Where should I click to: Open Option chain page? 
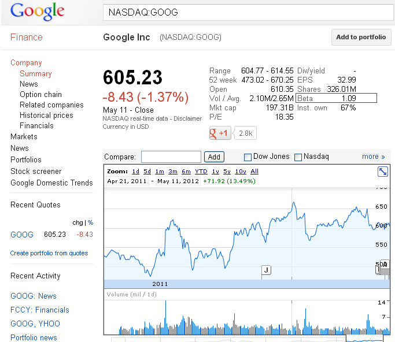point(40,94)
